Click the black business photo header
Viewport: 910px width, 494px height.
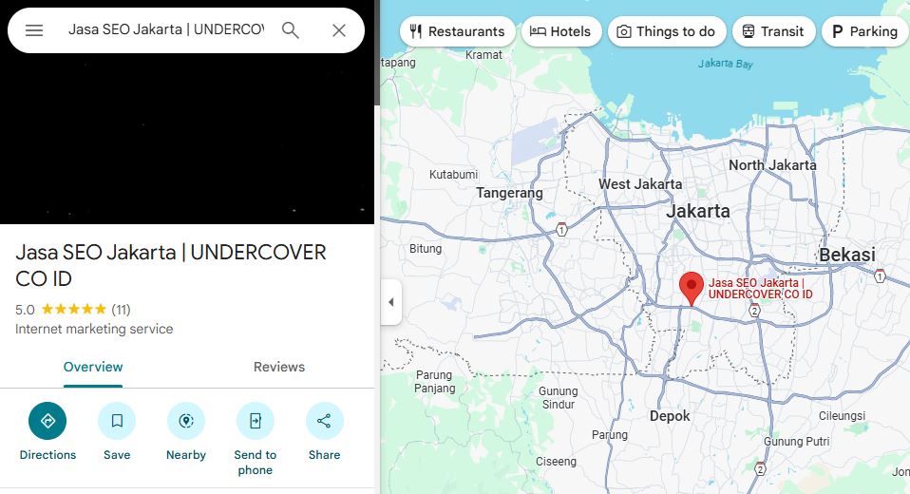coord(187,138)
